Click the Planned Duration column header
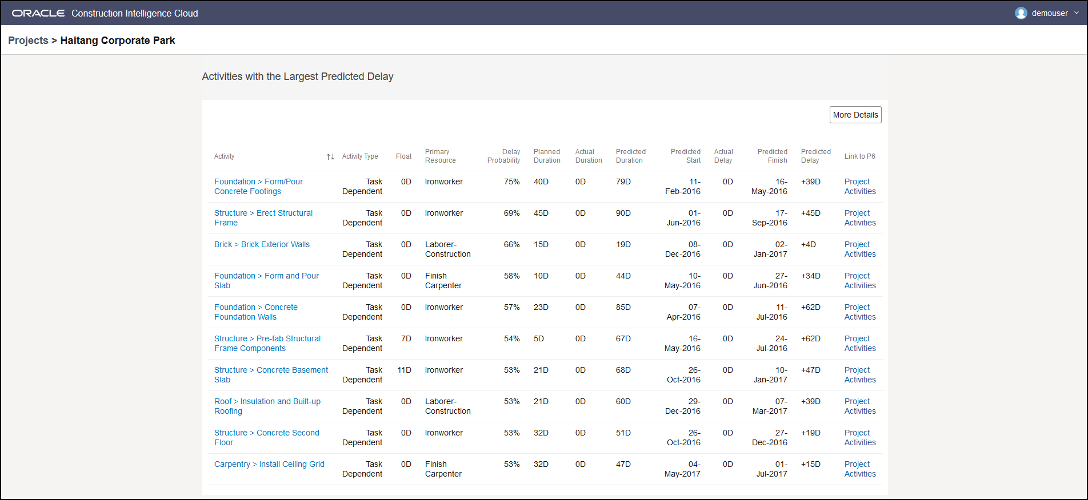 (x=547, y=156)
